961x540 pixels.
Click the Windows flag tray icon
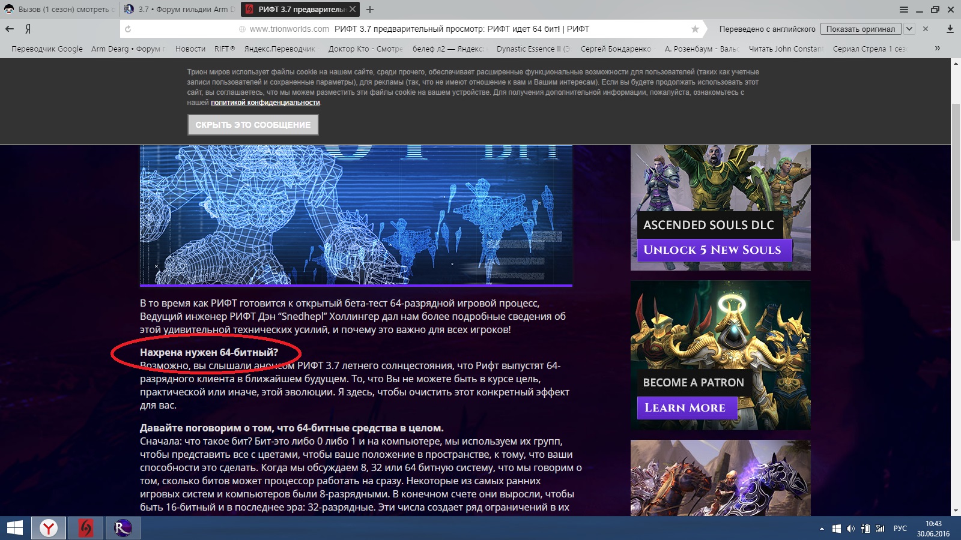836,529
